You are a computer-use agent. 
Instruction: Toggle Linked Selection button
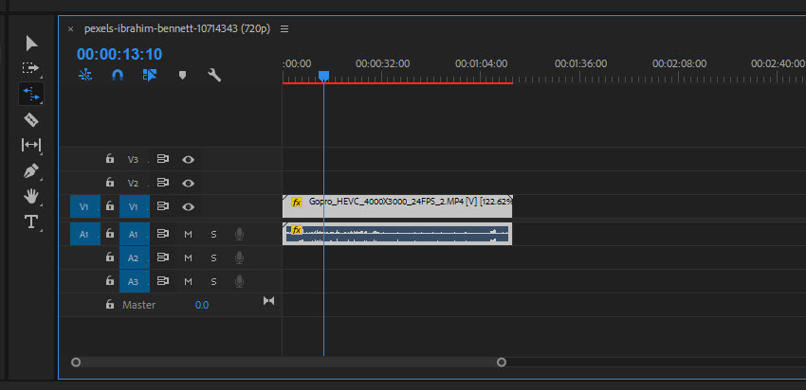[149, 76]
